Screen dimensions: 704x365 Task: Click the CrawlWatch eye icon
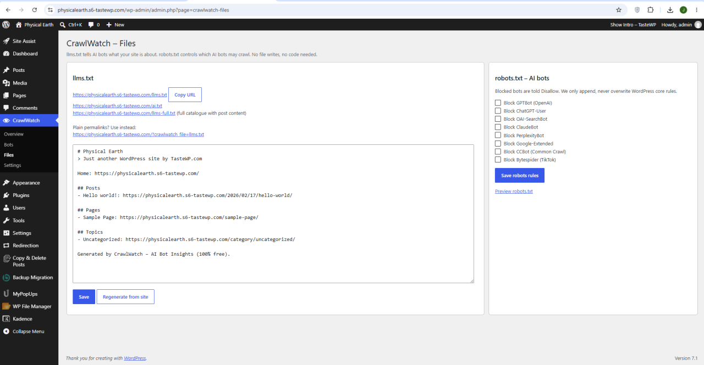(x=6, y=120)
